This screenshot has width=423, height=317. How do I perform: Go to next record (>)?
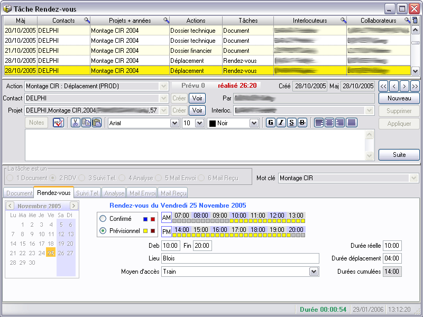tap(404, 87)
